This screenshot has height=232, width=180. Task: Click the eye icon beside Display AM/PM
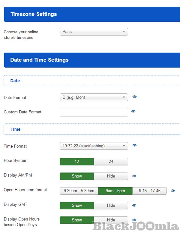[x=134, y=176]
